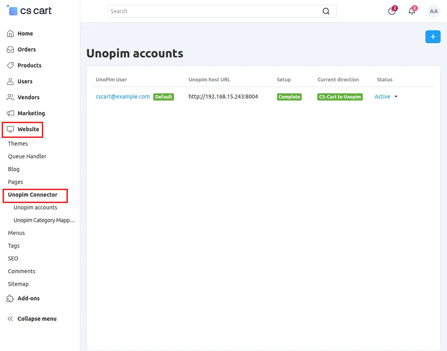Screen dimensions: 447x351
Task: Collapse the Website menu section
Action: click(28, 129)
